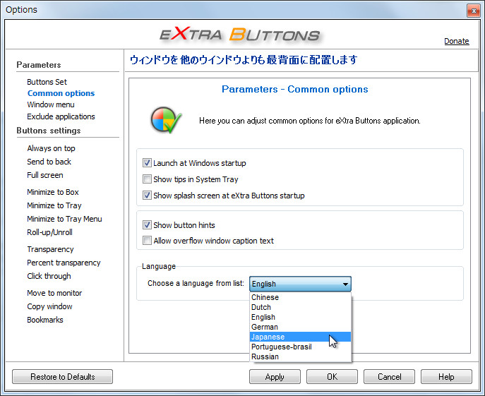The height and width of the screenshot is (396, 485).
Task: Open Bookmarks settings page
Action: tap(45, 320)
